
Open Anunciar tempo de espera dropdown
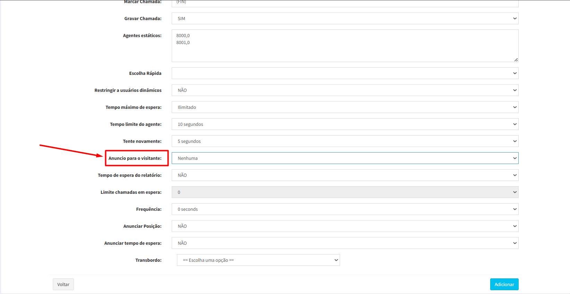pyautogui.click(x=345, y=243)
